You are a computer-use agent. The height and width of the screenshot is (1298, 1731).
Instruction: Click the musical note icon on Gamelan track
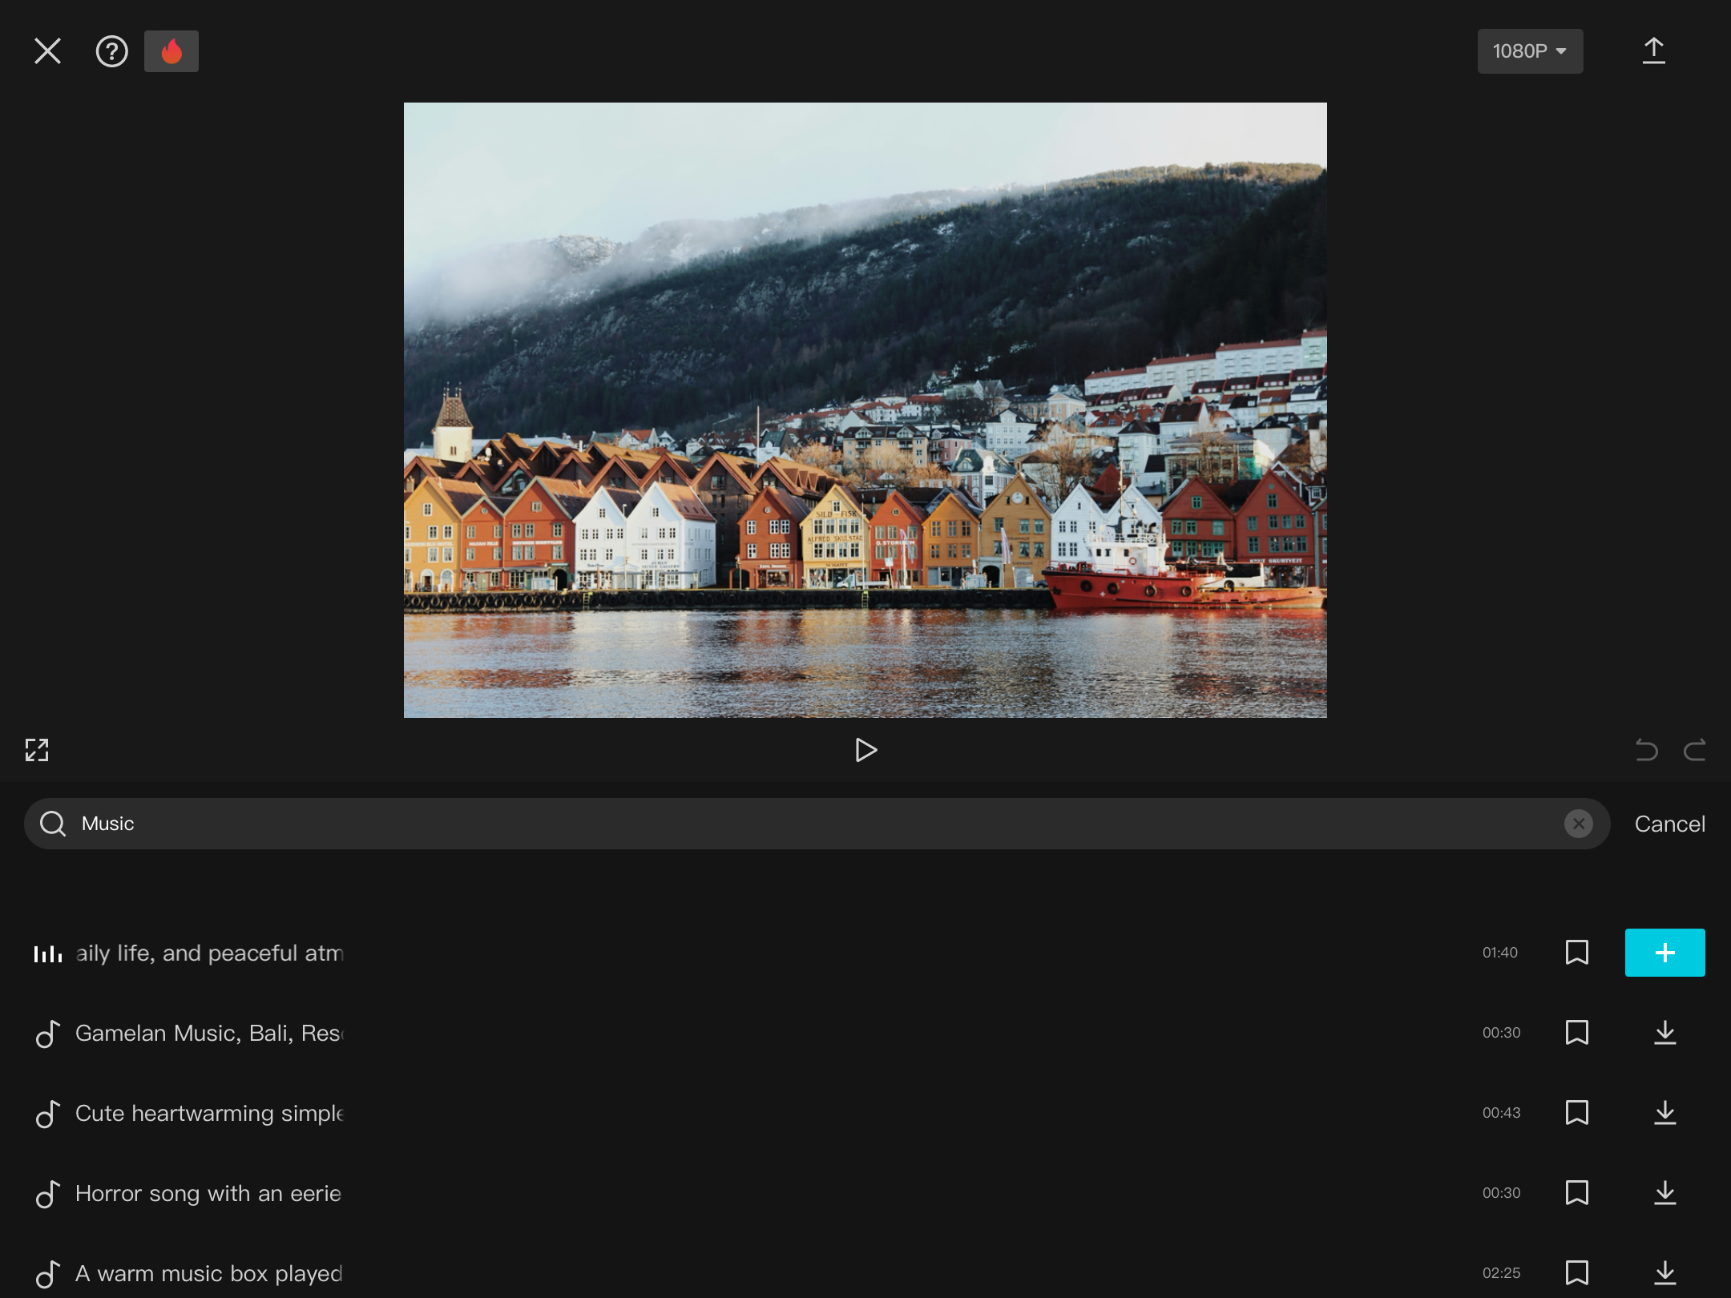(49, 1032)
